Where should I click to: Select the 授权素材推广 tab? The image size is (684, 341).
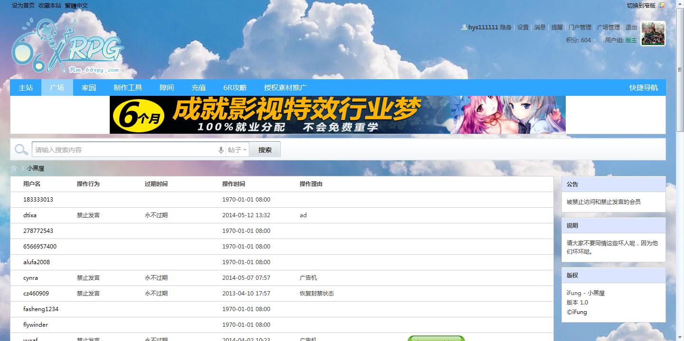(285, 88)
